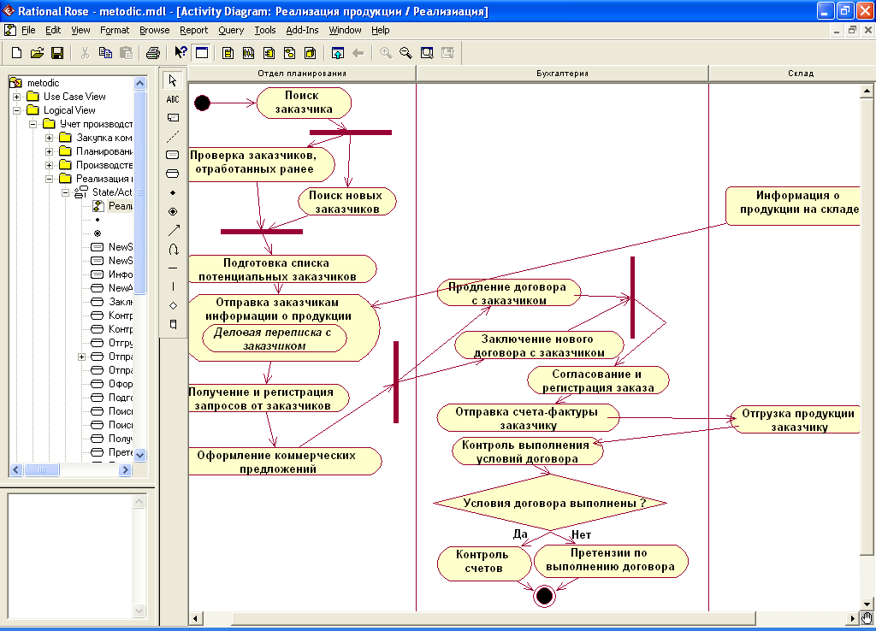876x631 pixels.
Task: Click the Zoom In magnifier icon
Action: click(386, 53)
